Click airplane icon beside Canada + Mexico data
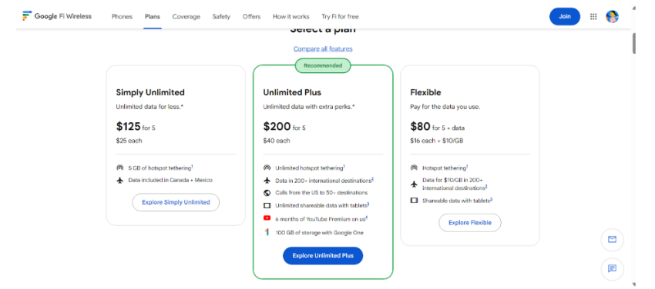This screenshot has height=289, width=655. coord(120,181)
